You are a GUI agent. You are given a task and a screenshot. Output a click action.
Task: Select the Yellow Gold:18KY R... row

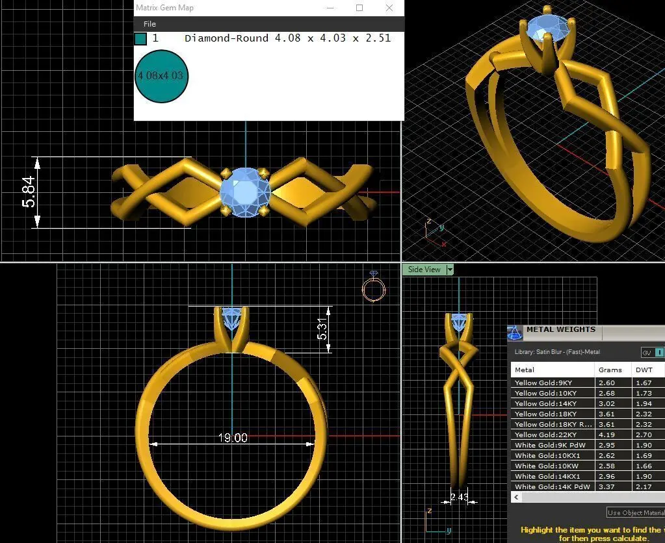588,424
